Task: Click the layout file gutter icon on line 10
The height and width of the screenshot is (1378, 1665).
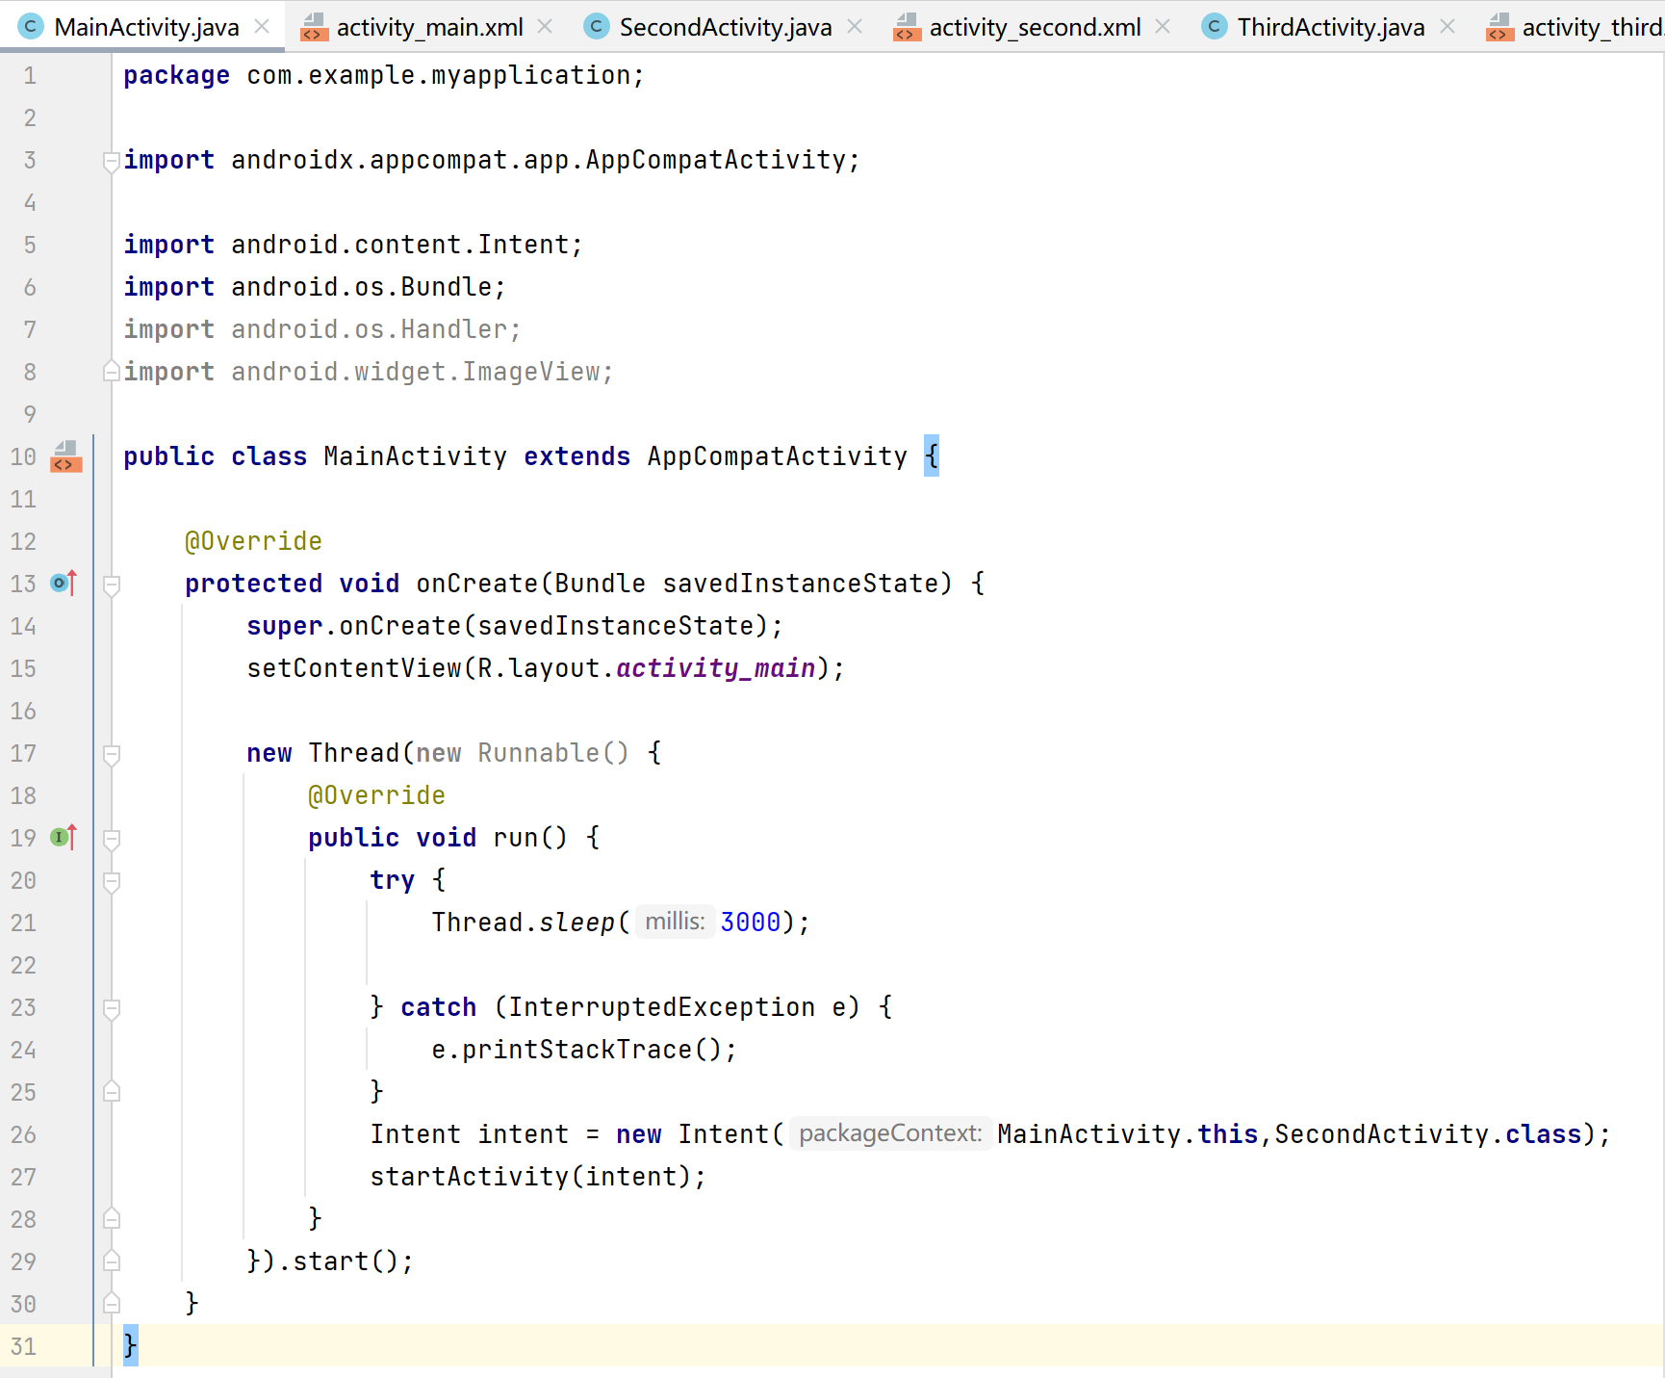Action: click(x=64, y=457)
